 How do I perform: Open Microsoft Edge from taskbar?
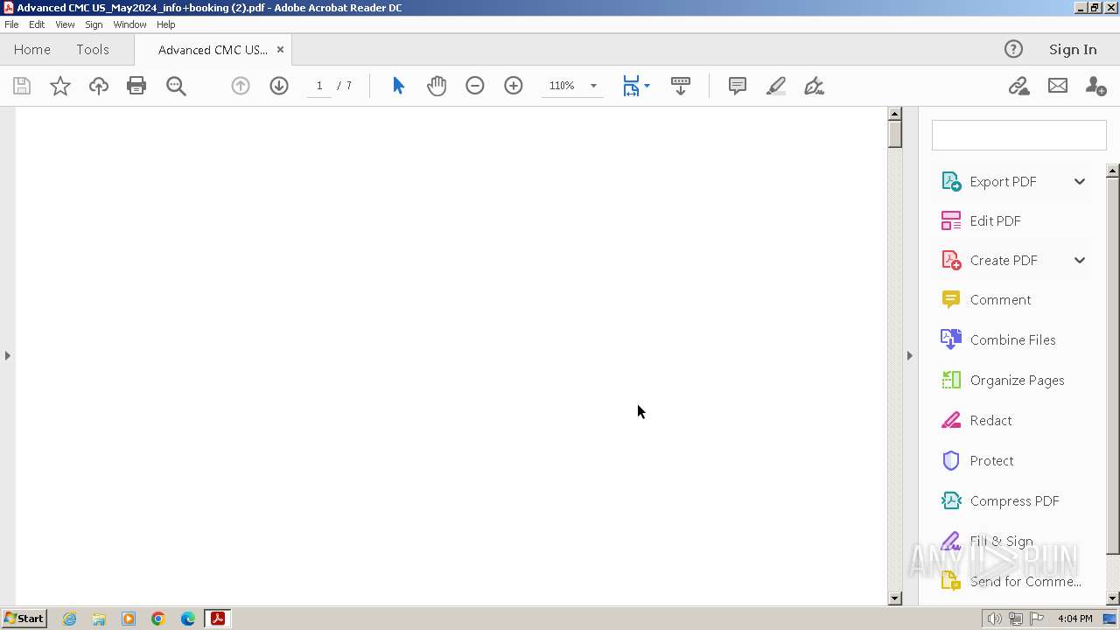click(188, 619)
